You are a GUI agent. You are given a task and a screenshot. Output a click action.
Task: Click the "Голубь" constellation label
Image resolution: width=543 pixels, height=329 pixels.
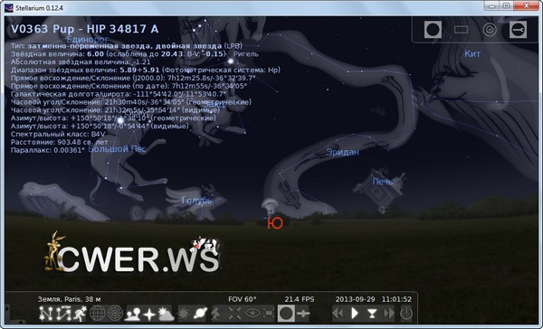tap(196, 201)
